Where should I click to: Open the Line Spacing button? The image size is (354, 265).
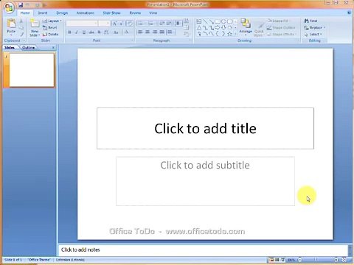coord(178,24)
